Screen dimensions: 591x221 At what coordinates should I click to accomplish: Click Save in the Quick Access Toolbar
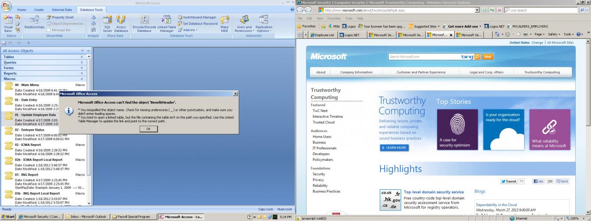(x=4, y=43)
